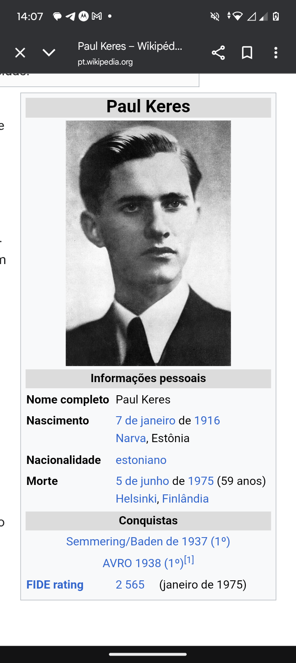Tap the muted sound status icon
296x663 pixels.
pos(215,16)
